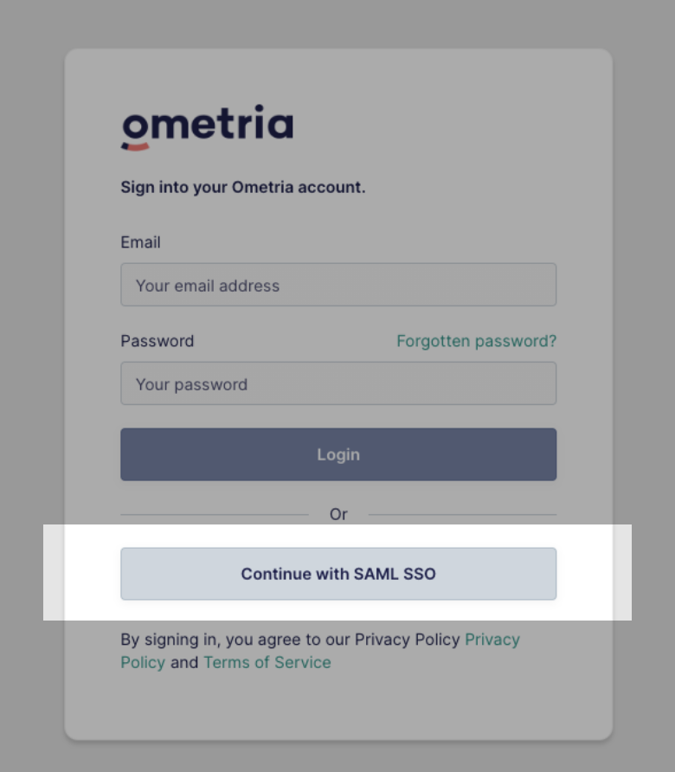
Task: Focus the Your email address field
Action: 338,285
